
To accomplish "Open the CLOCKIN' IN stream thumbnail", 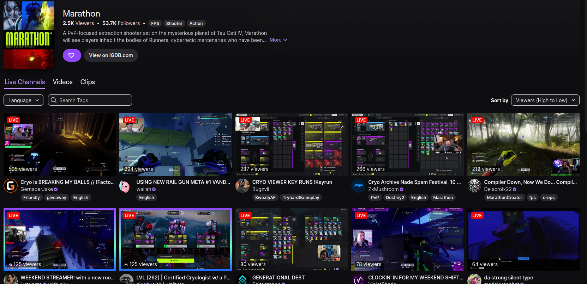I will (407, 239).
